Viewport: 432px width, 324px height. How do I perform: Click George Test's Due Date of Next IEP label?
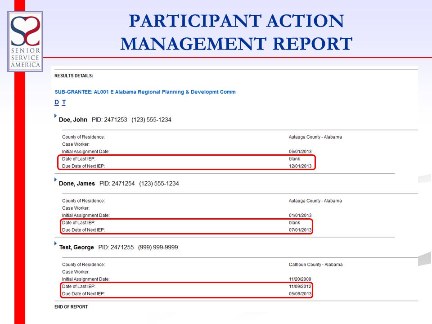84,294
